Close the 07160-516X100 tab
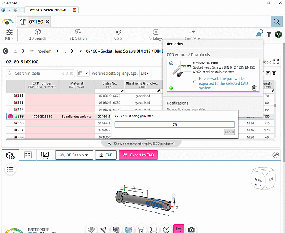Screen dimensions: 285x233 point(74,10)
